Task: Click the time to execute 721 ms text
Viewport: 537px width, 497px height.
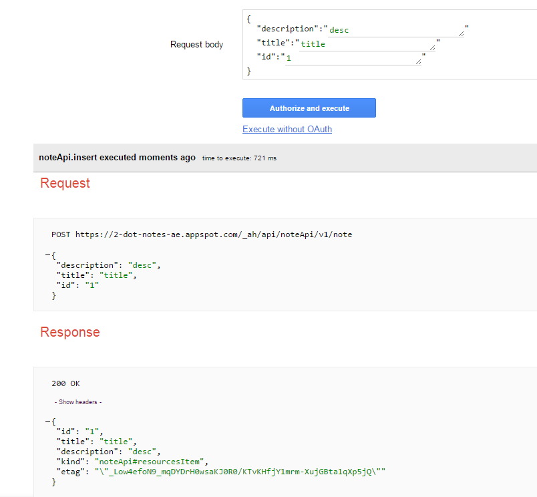Action: point(238,158)
